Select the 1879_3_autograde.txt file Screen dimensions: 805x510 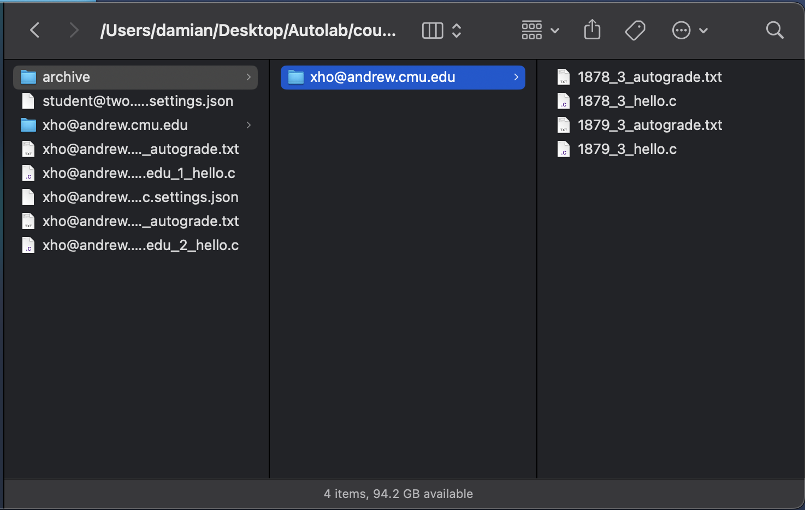(x=649, y=124)
